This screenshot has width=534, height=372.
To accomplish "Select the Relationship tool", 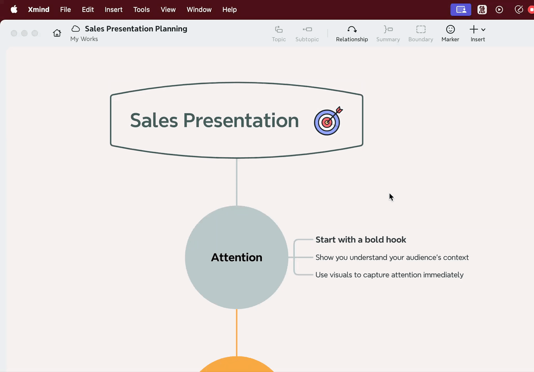I will coord(351,32).
